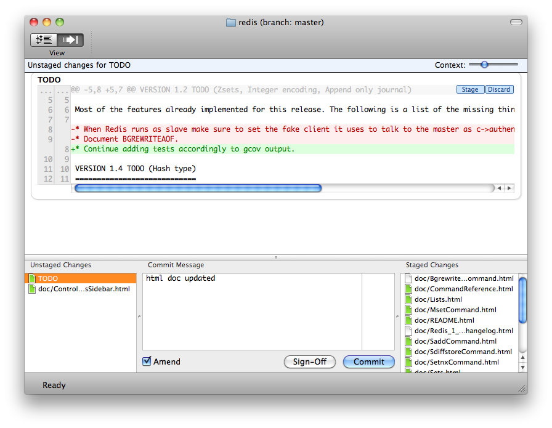
Task: Select the TODO file icon in Unstaged Changes
Action: coord(32,278)
